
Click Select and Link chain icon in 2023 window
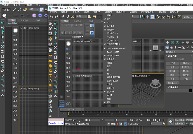pyautogui.click(x=62, y=17)
